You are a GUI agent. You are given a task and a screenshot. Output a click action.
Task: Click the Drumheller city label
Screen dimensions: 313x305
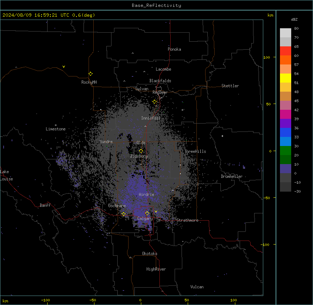coord(232,176)
